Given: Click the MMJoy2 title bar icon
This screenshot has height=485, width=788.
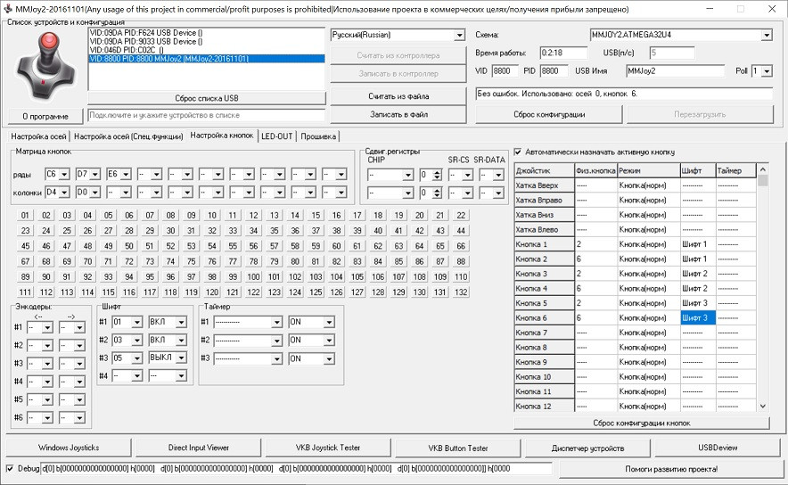Looking at the screenshot, I should tap(8, 8).
